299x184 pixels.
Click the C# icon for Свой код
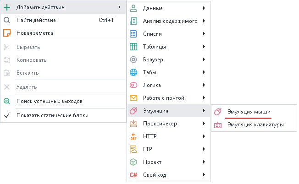tap(133, 175)
